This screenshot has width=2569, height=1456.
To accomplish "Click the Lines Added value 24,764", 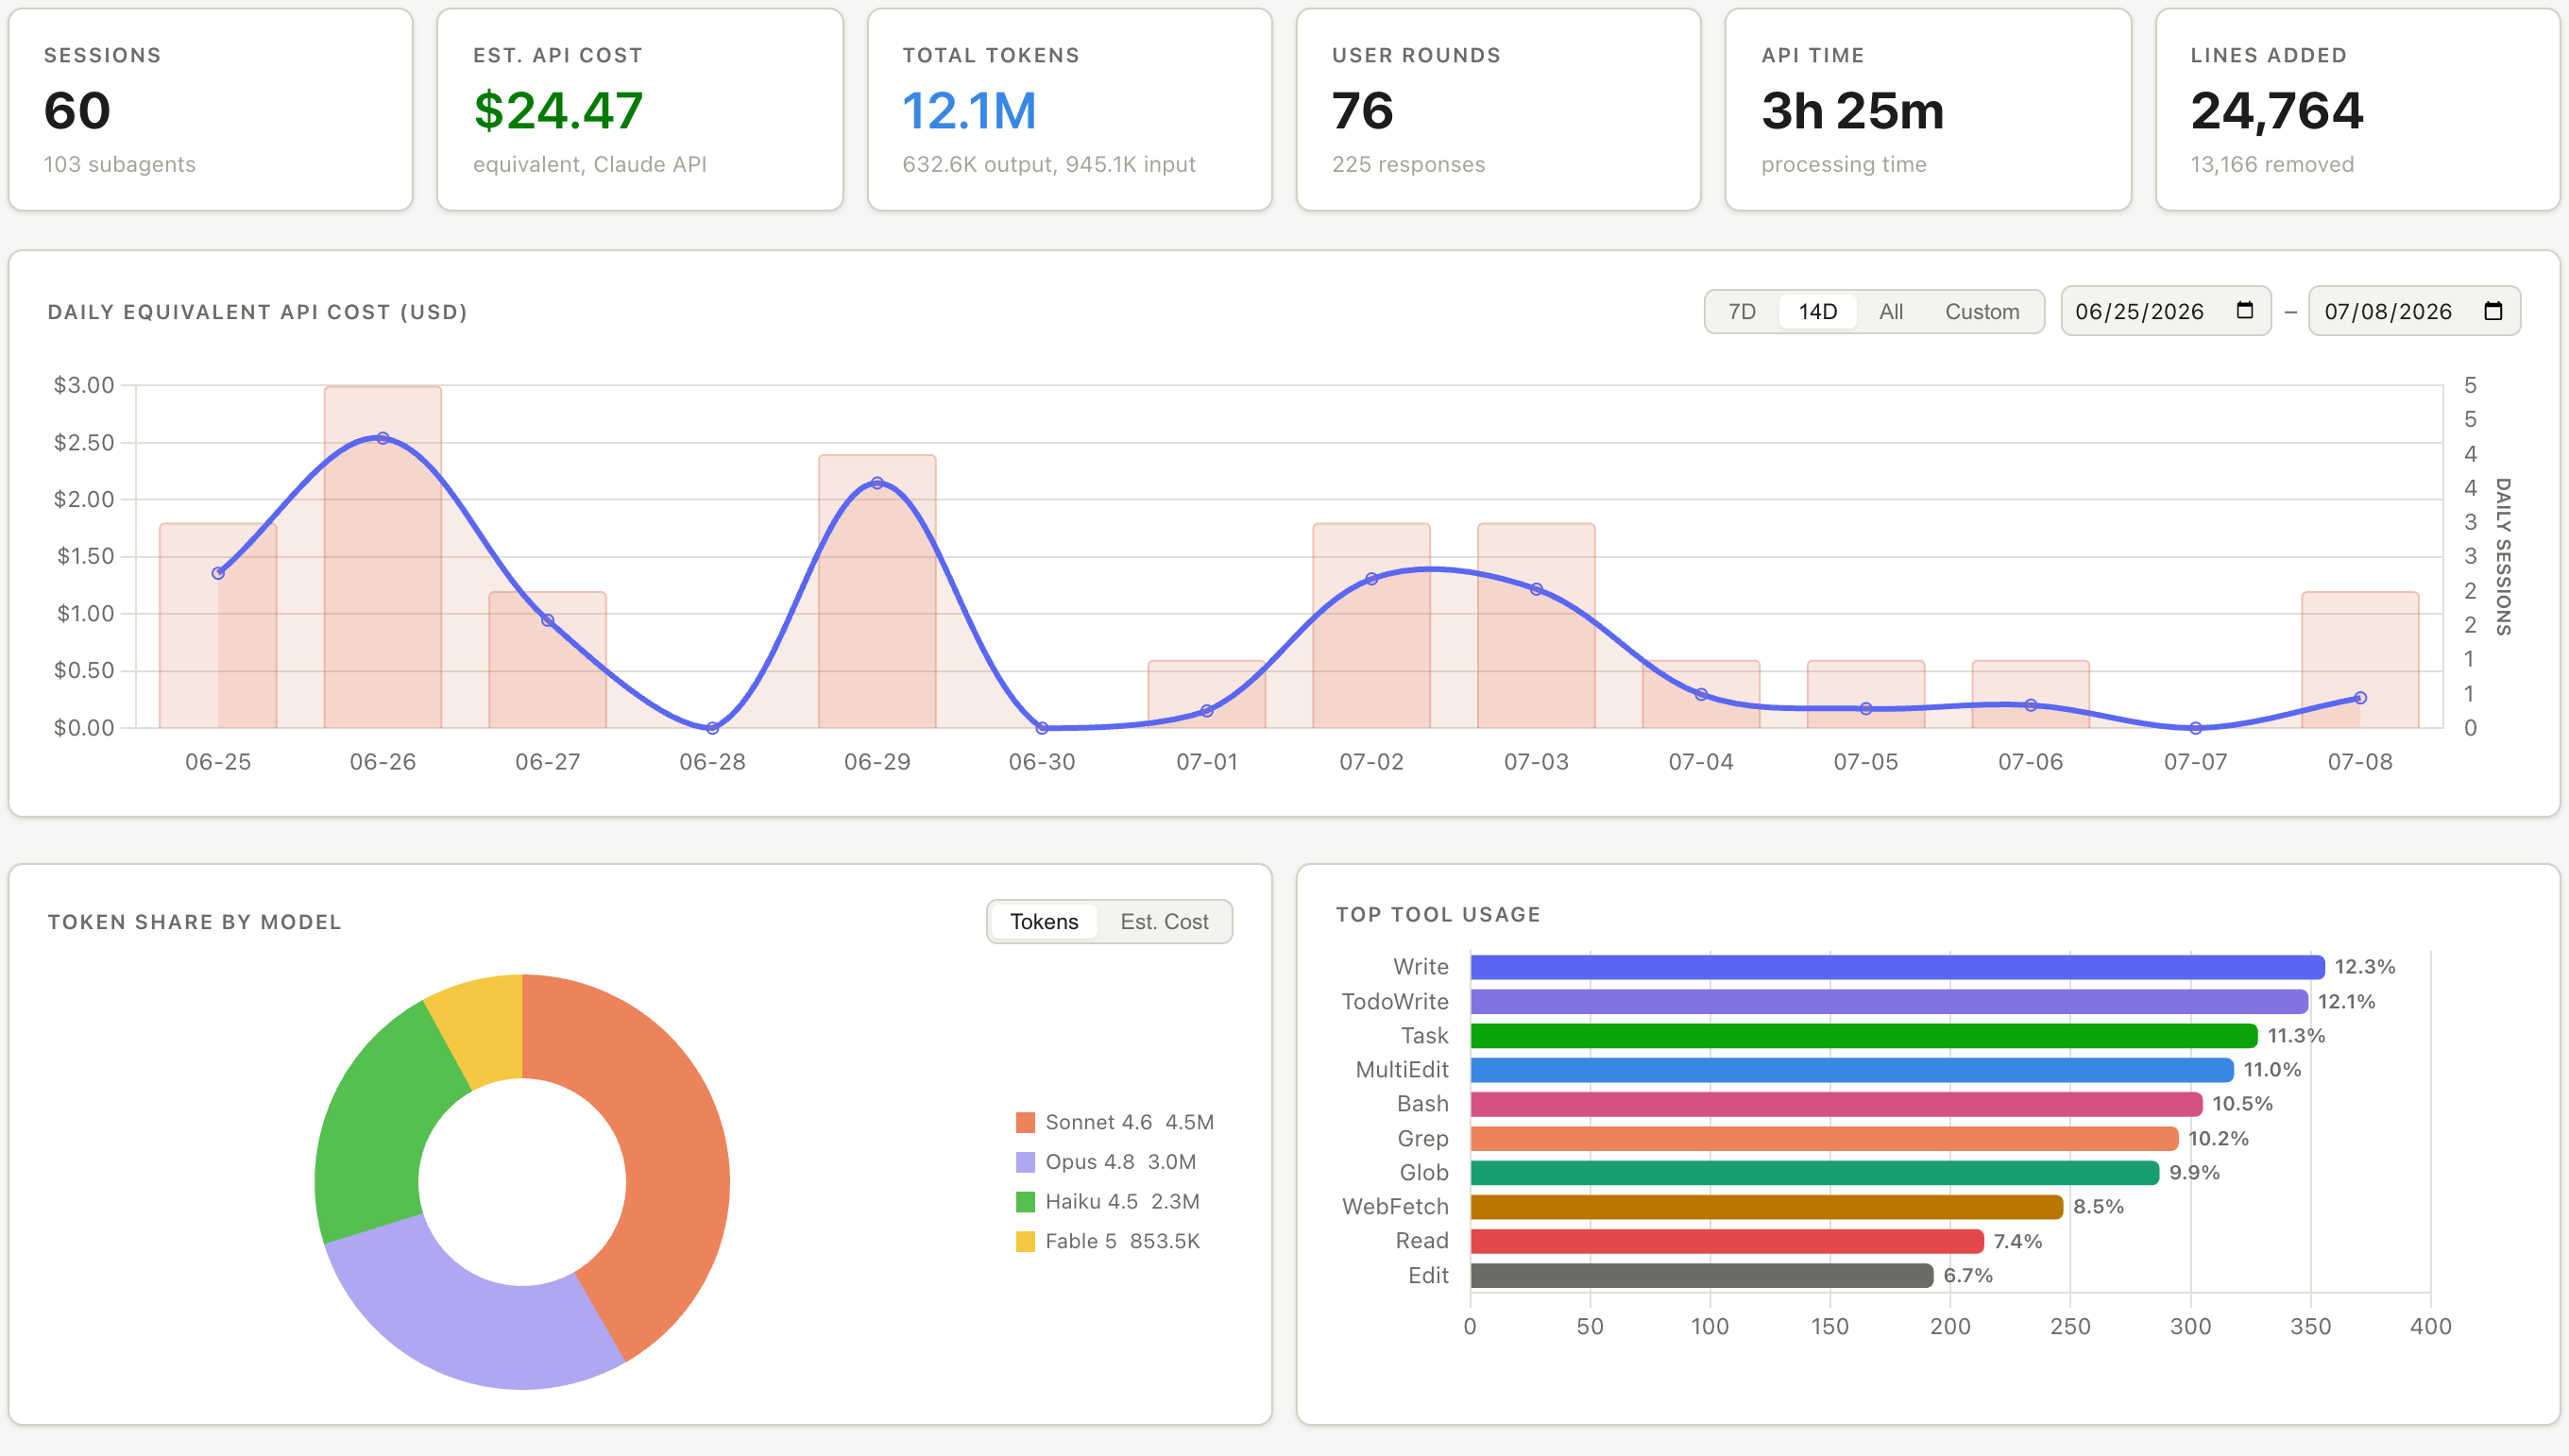I will tap(2277, 110).
